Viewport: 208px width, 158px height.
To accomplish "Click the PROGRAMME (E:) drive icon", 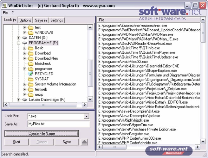I will [x=24, y=43].
